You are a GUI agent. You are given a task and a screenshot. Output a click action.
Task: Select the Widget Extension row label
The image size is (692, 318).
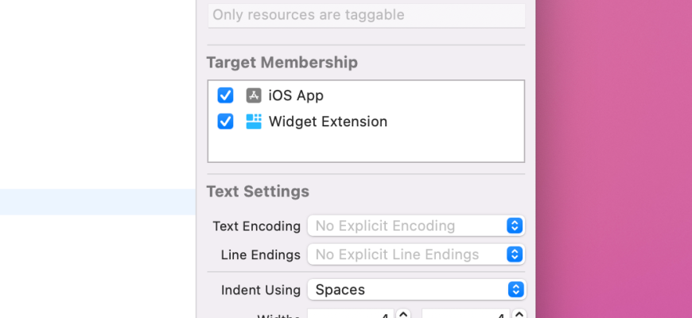pos(328,122)
